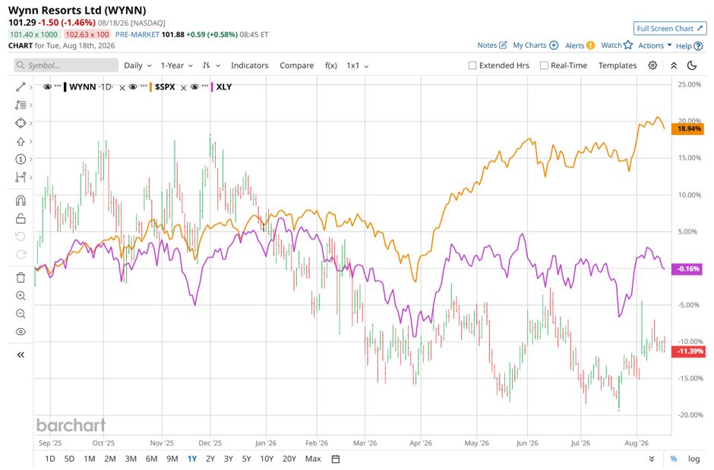Screen dimensions: 714x470
Task: Open the Indicators menu
Action: click(x=250, y=65)
